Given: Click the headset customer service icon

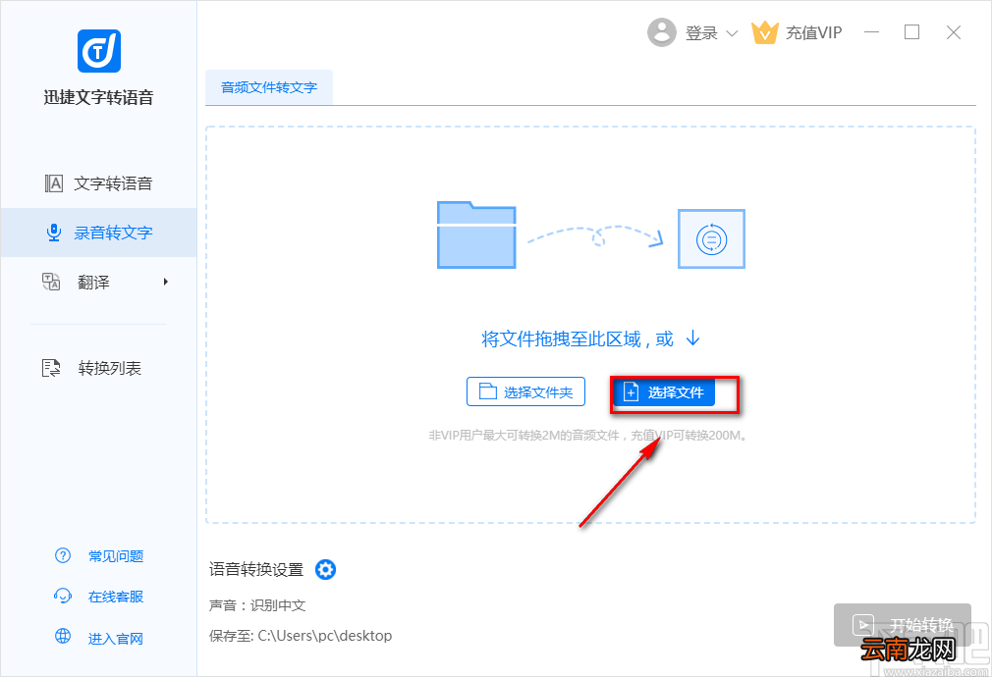Looking at the screenshot, I should click(63, 597).
